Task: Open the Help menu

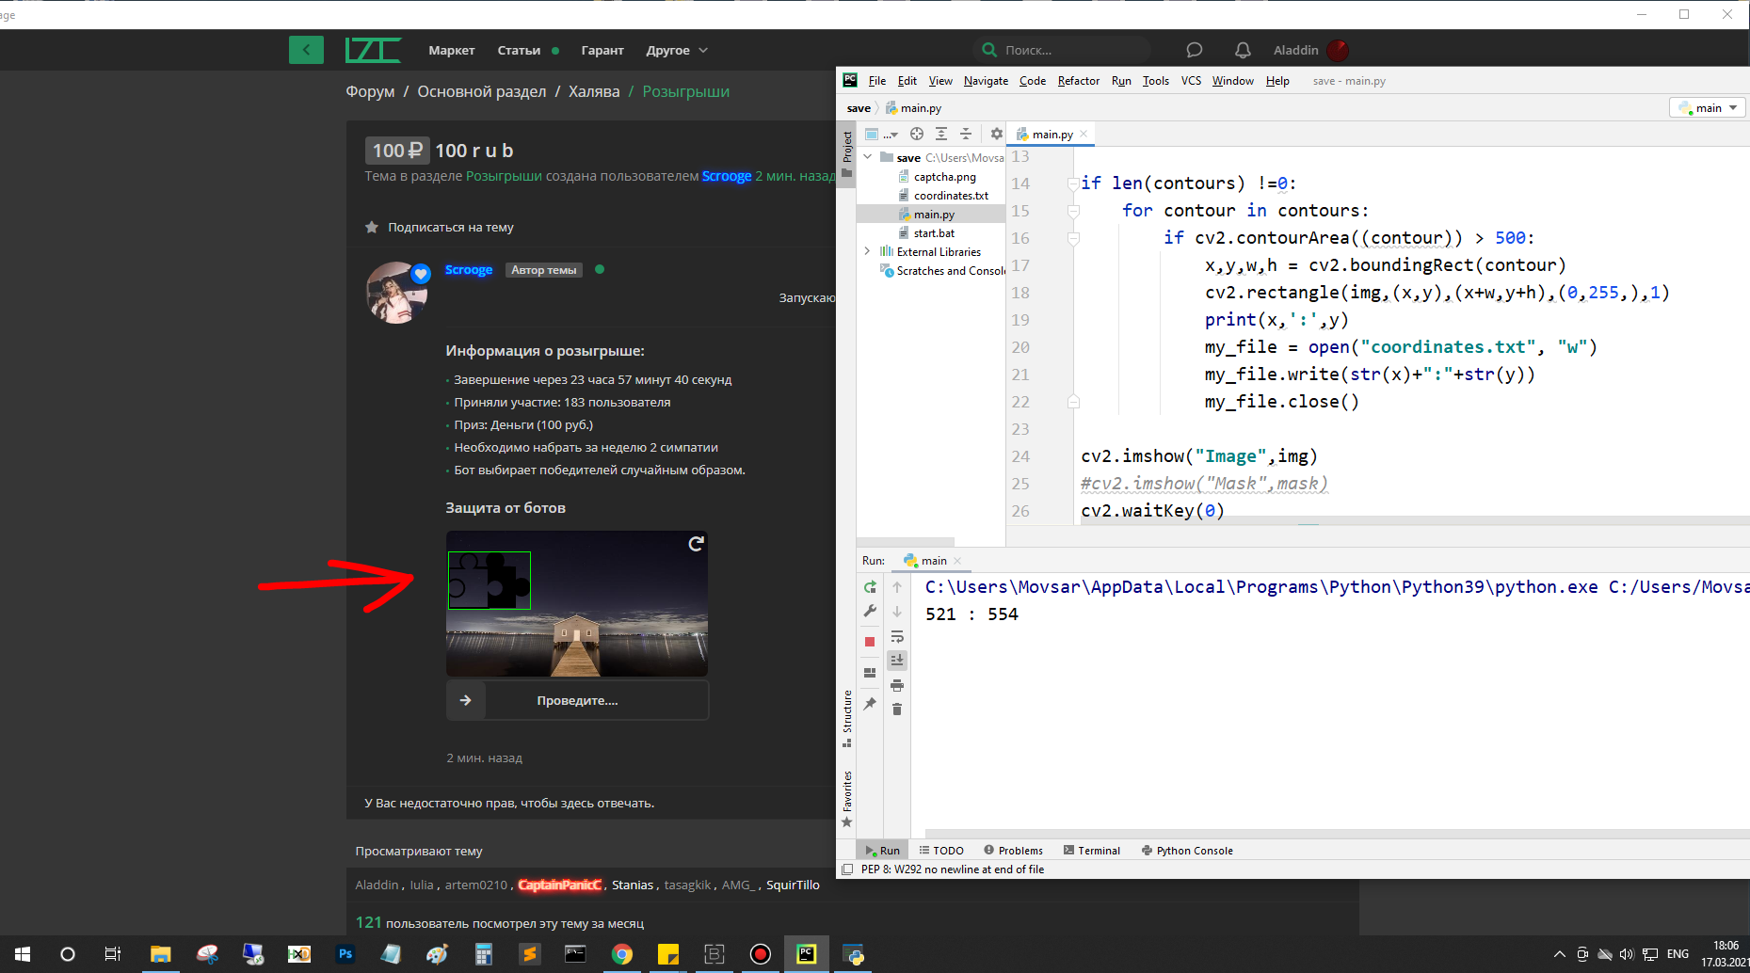Action: point(1277,81)
